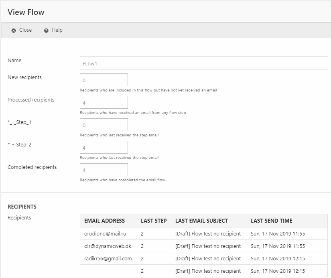
Task: Focus the *_-_Step_2 value box
Action: pos(104,147)
